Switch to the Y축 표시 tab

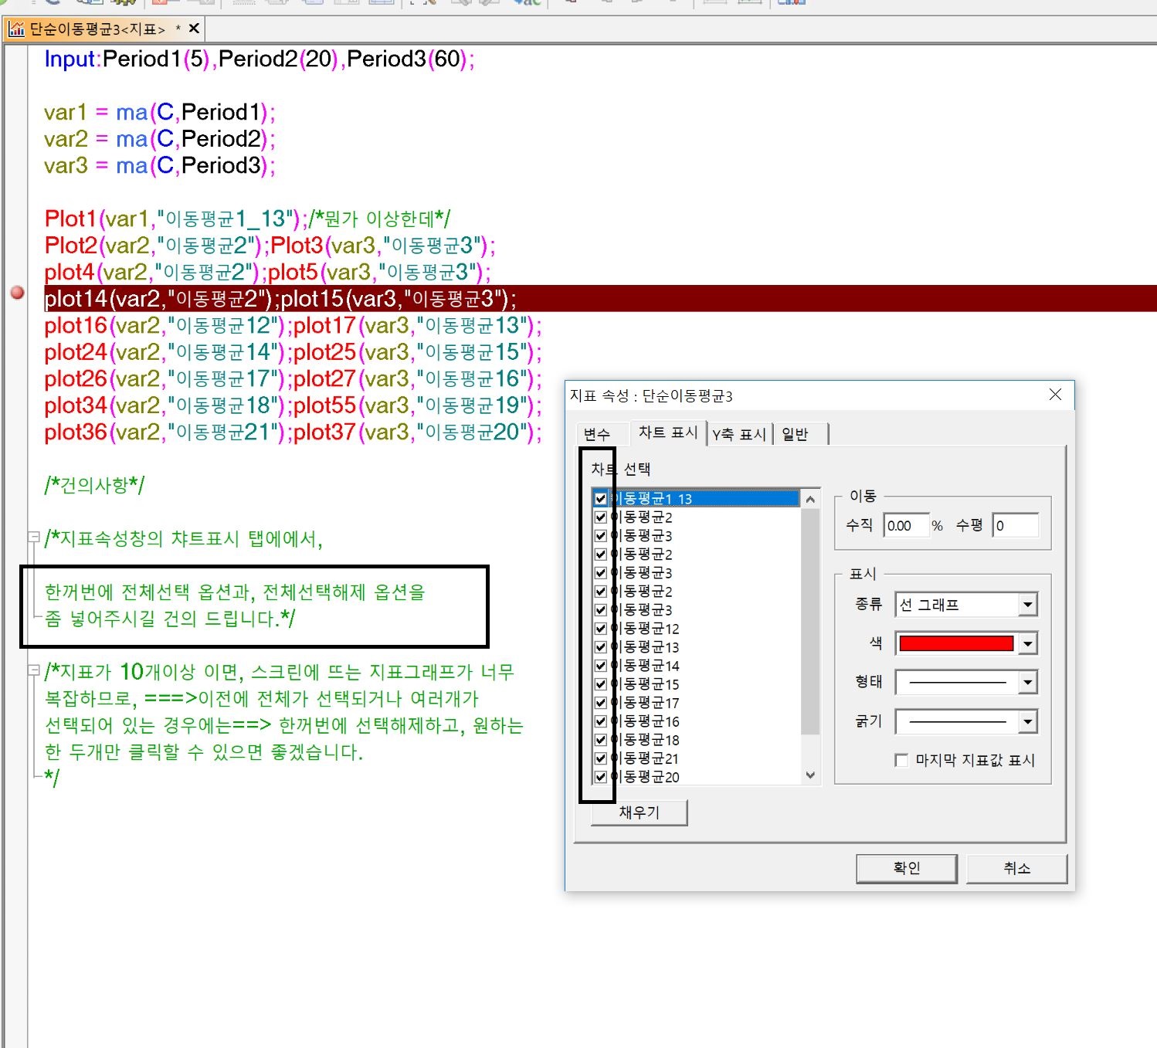tap(738, 434)
